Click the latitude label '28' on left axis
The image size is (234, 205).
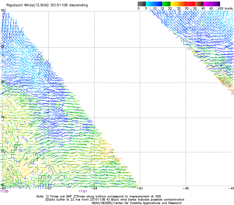tap(3, 47)
